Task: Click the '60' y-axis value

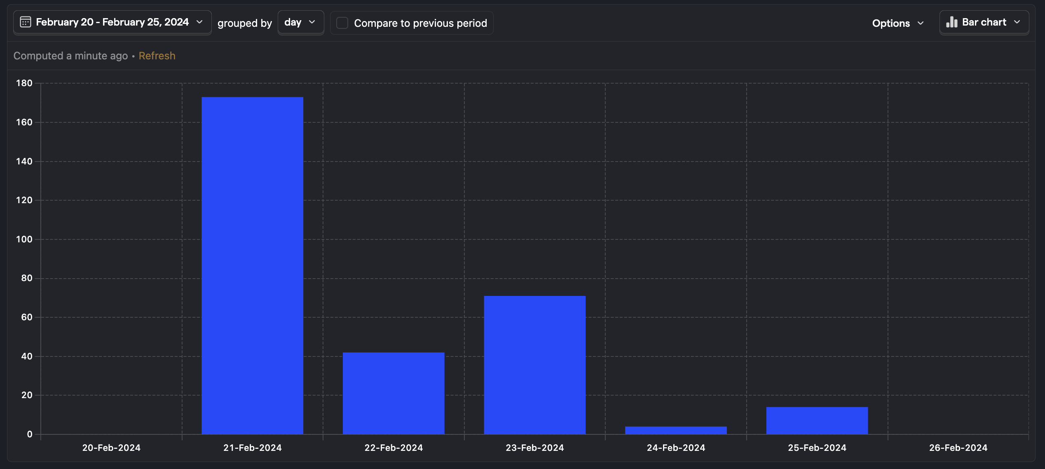Action: click(x=27, y=317)
